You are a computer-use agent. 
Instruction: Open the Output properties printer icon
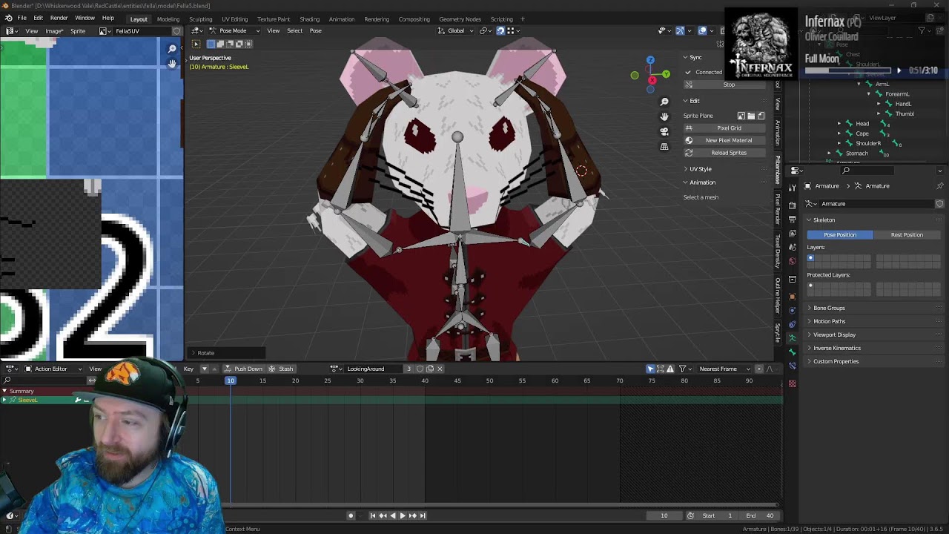(792, 219)
